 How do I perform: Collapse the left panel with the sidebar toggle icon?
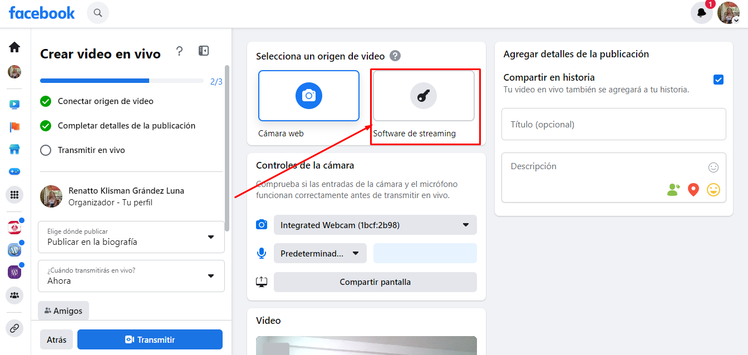tap(204, 51)
